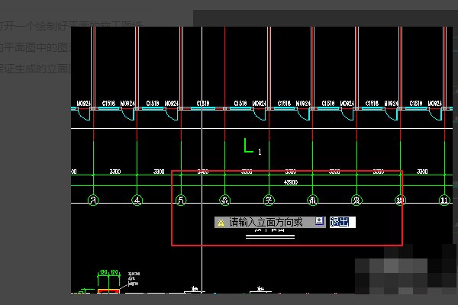Click the red rectangle block at bottom-left
458x305 pixels.
(108, 291)
